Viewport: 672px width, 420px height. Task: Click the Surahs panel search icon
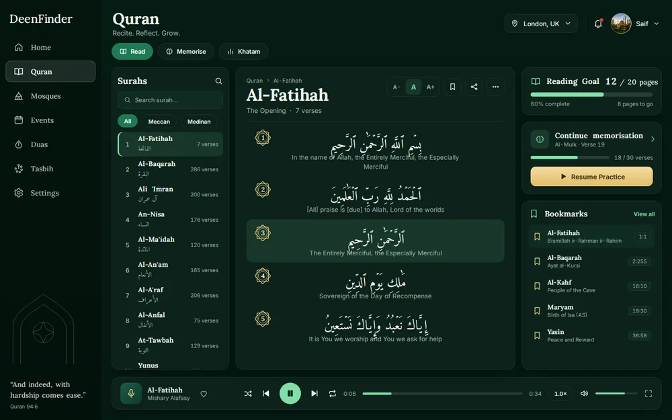pos(218,81)
